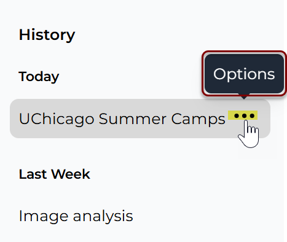Click the word Camps in highlighted entry
Viewport: 287px width, 242px height.
coord(198,119)
